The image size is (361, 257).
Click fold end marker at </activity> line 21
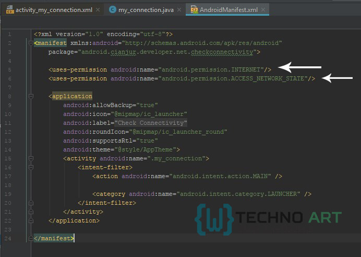(31, 212)
